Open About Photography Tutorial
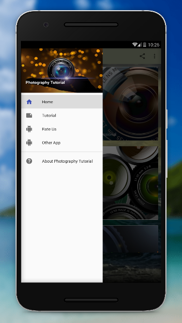Viewport: 182px width, 323px height. [x=62, y=161]
